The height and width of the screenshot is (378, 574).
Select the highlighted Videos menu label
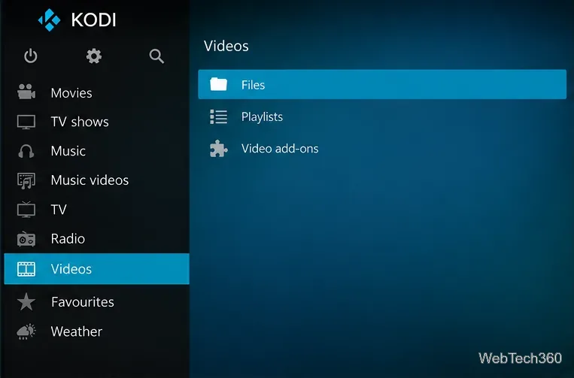coord(71,269)
